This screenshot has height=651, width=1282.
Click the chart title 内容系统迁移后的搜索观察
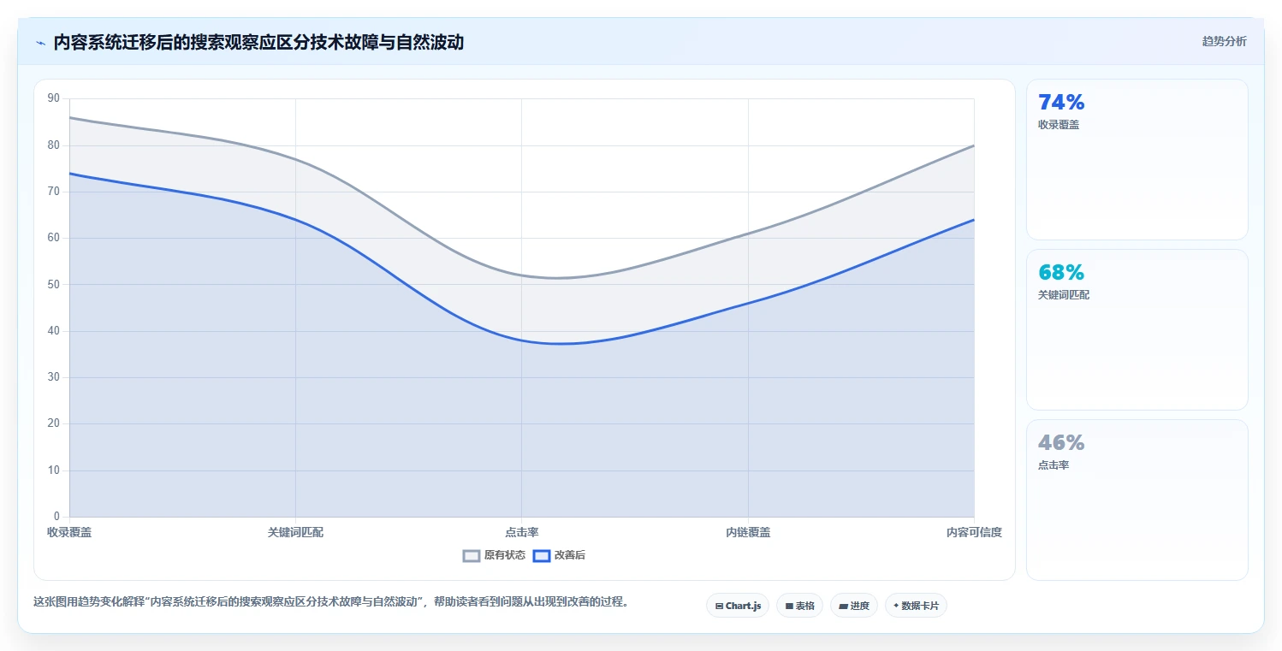click(258, 42)
